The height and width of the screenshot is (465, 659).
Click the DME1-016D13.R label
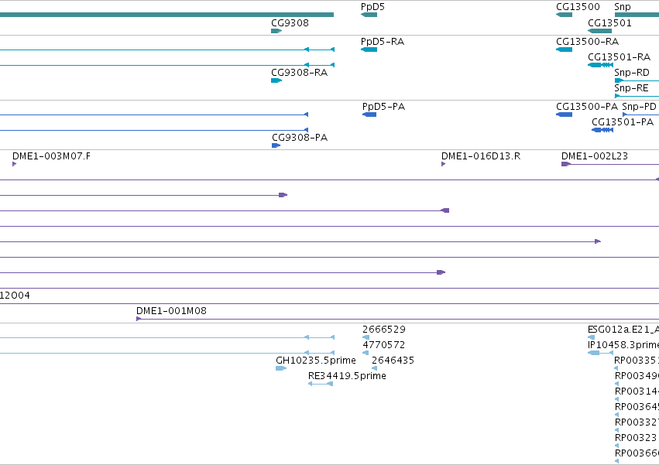(481, 156)
